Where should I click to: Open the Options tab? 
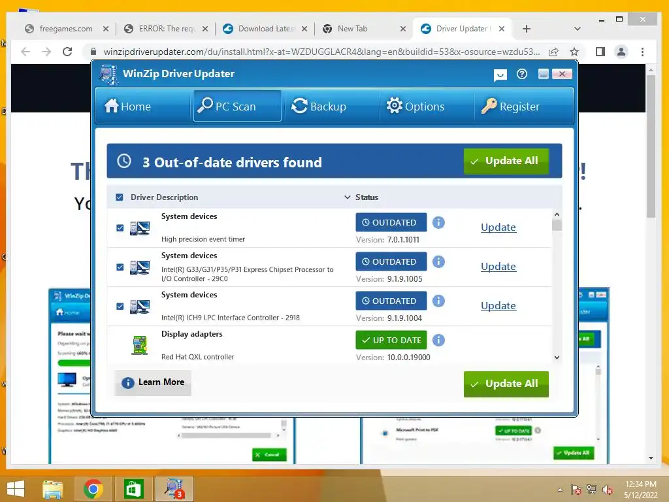(416, 107)
